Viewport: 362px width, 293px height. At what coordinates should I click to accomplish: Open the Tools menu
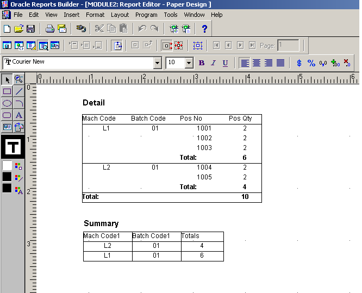point(171,15)
